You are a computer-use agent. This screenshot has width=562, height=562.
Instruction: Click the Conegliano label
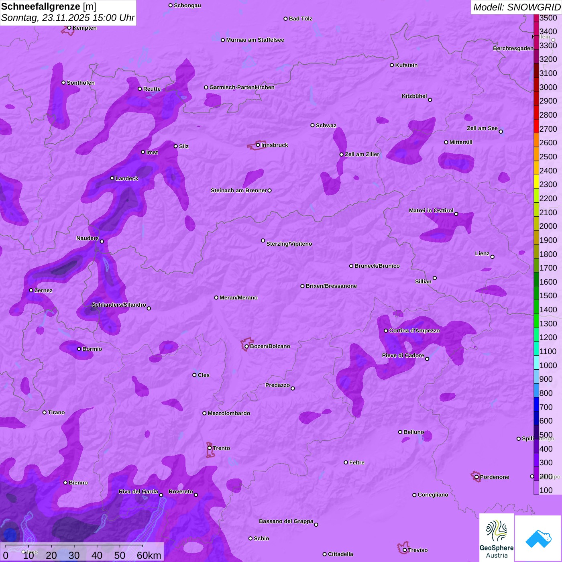pos(433,495)
